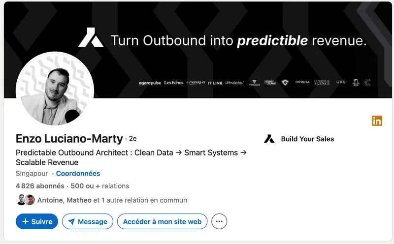Click the 4 826 abonnés followers count
This screenshot has width=394, height=244.
tap(40, 186)
